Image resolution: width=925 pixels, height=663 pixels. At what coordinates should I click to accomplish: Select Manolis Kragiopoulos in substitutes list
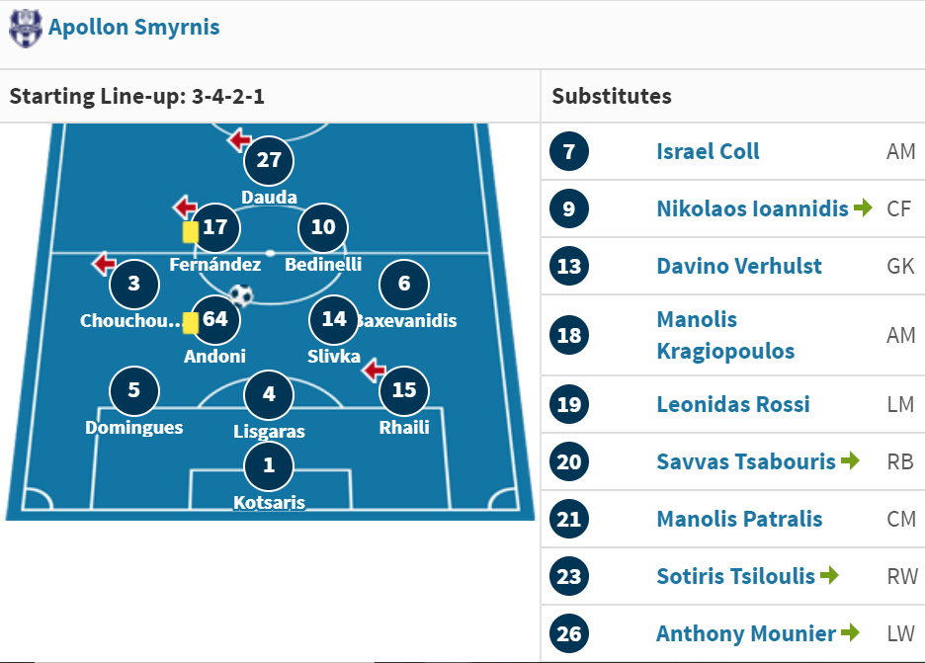click(725, 335)
